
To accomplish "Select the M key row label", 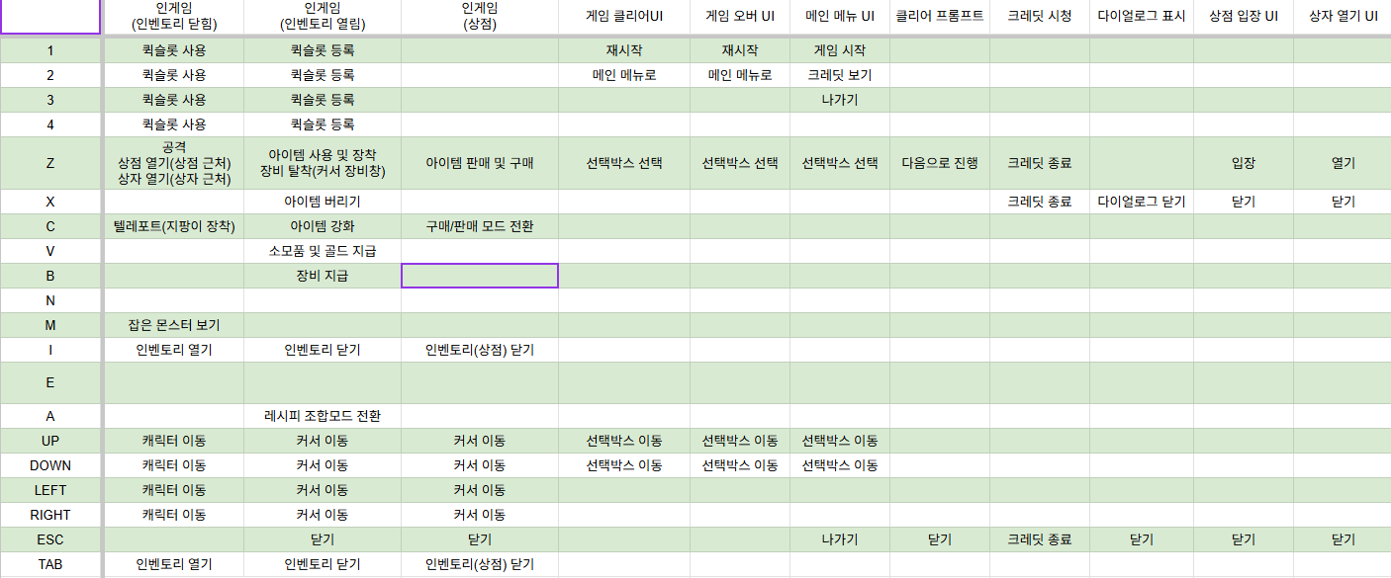I will 50,325.
